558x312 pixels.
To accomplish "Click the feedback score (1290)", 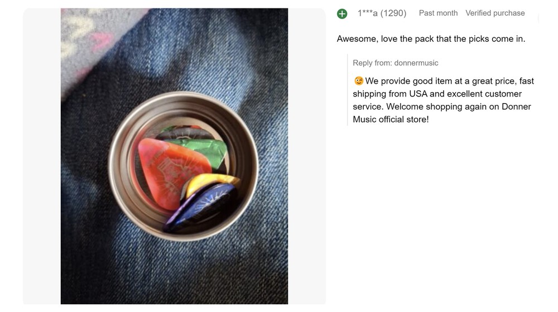I will click(393, 13).
